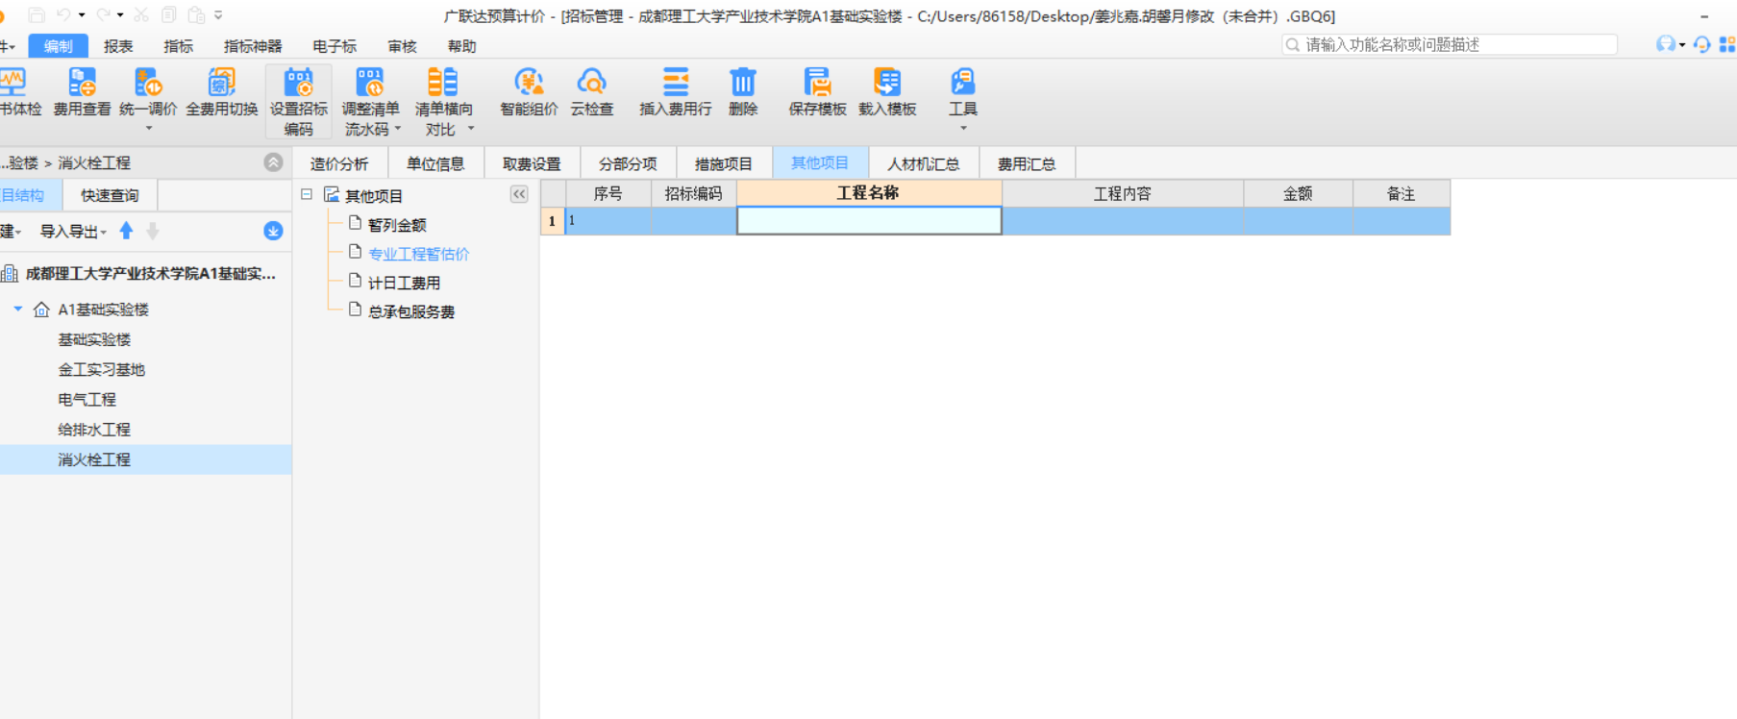
Task: Open the 报表 menu
Action: click(x=118, y=45)
